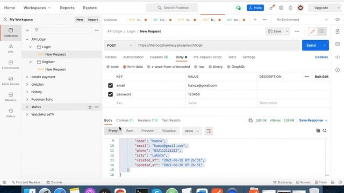Open the request more actions ellipsis
The image size is (344, 193).
click(x=297, y=32)
